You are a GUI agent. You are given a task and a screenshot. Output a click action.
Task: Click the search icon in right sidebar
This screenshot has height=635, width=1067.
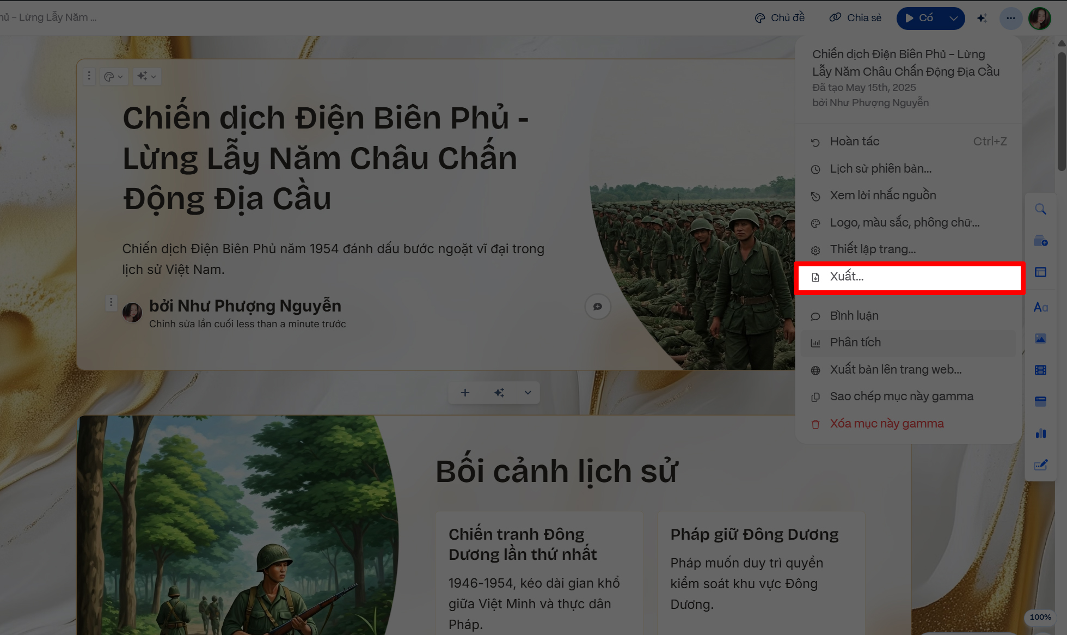(x=1040, y=210)
